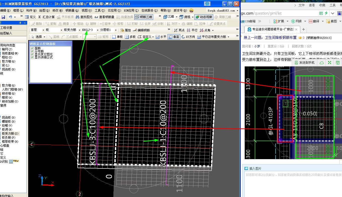Click 属性 properties button
Viewport: 342px width, 197px height.
tap(126, 30)
